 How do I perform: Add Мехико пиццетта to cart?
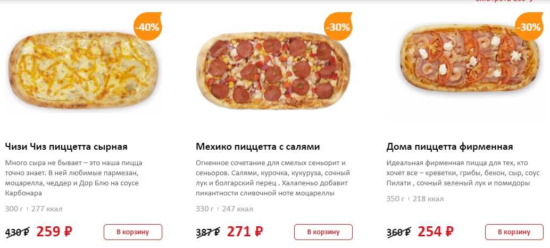coord(323,232)
